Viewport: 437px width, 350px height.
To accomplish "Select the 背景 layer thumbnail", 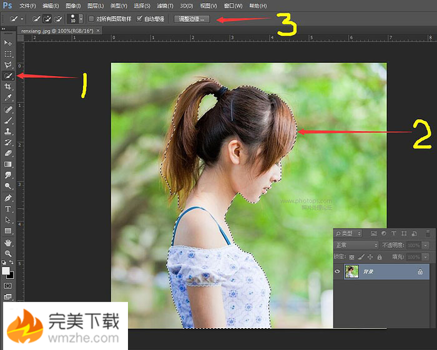I will point(352,271).
